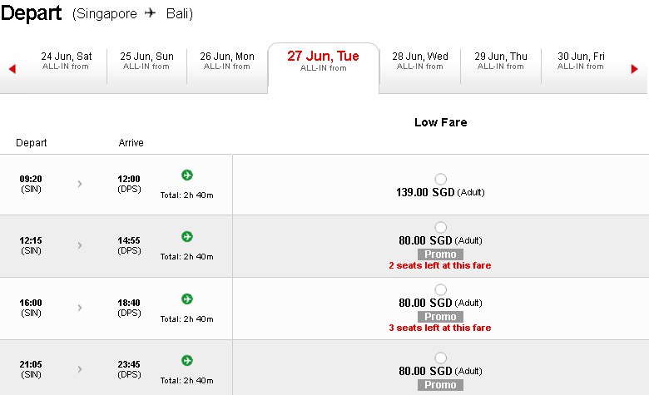Click green flight info icon for 12:15 flight
The image size is (649, 395).
pos(187,237)
